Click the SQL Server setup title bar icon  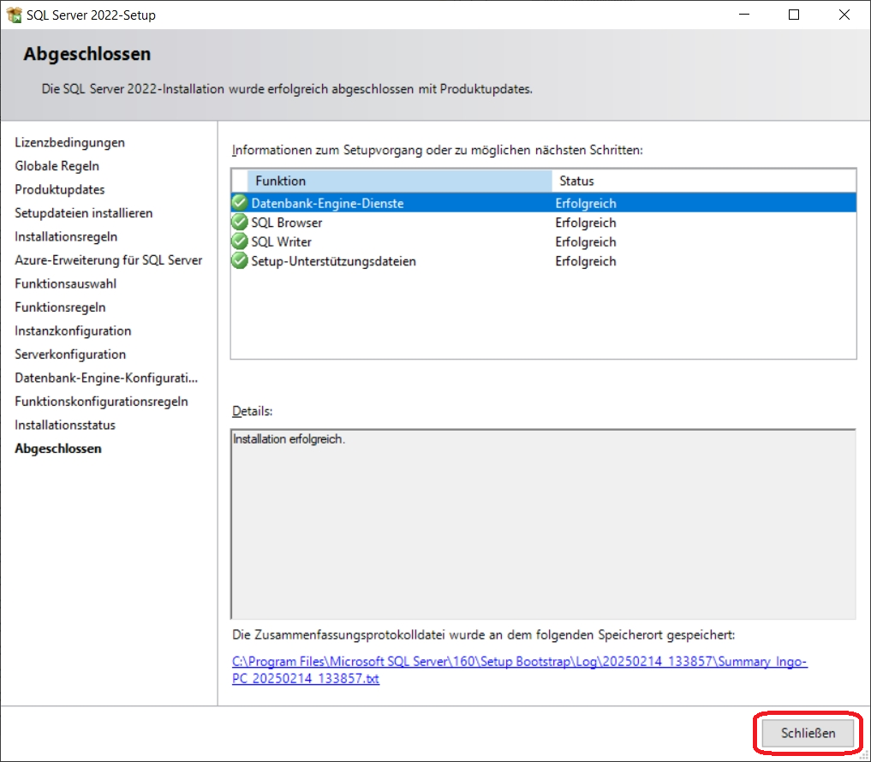pyautogui.click(x=14, y=15)
